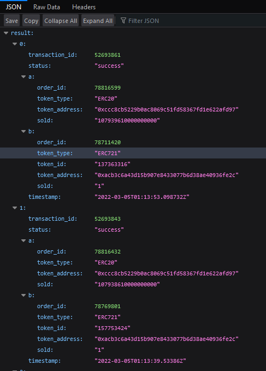
Task: Select the highlighted token_type ERC721 row
Action: point(133,153)
